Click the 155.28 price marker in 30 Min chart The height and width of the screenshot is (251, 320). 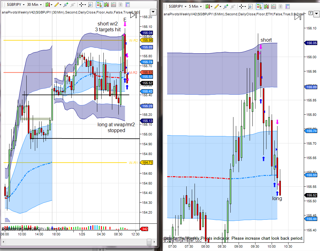click(x=147, y=106)
